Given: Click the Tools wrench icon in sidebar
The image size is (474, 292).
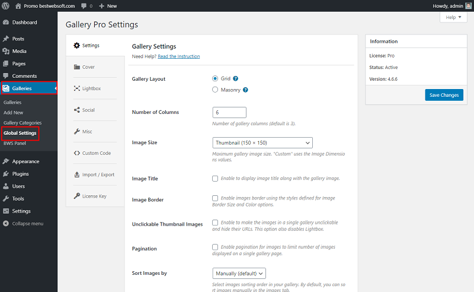Looking at the screenshot, I should point(6,198).
